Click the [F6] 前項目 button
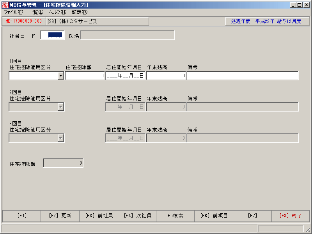 point(214,216)
